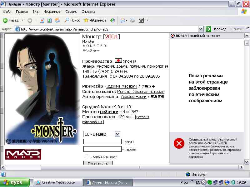Click the horizontal scrollbar left arrow
This screenshot has width=250, height=187.
point(3,167)
